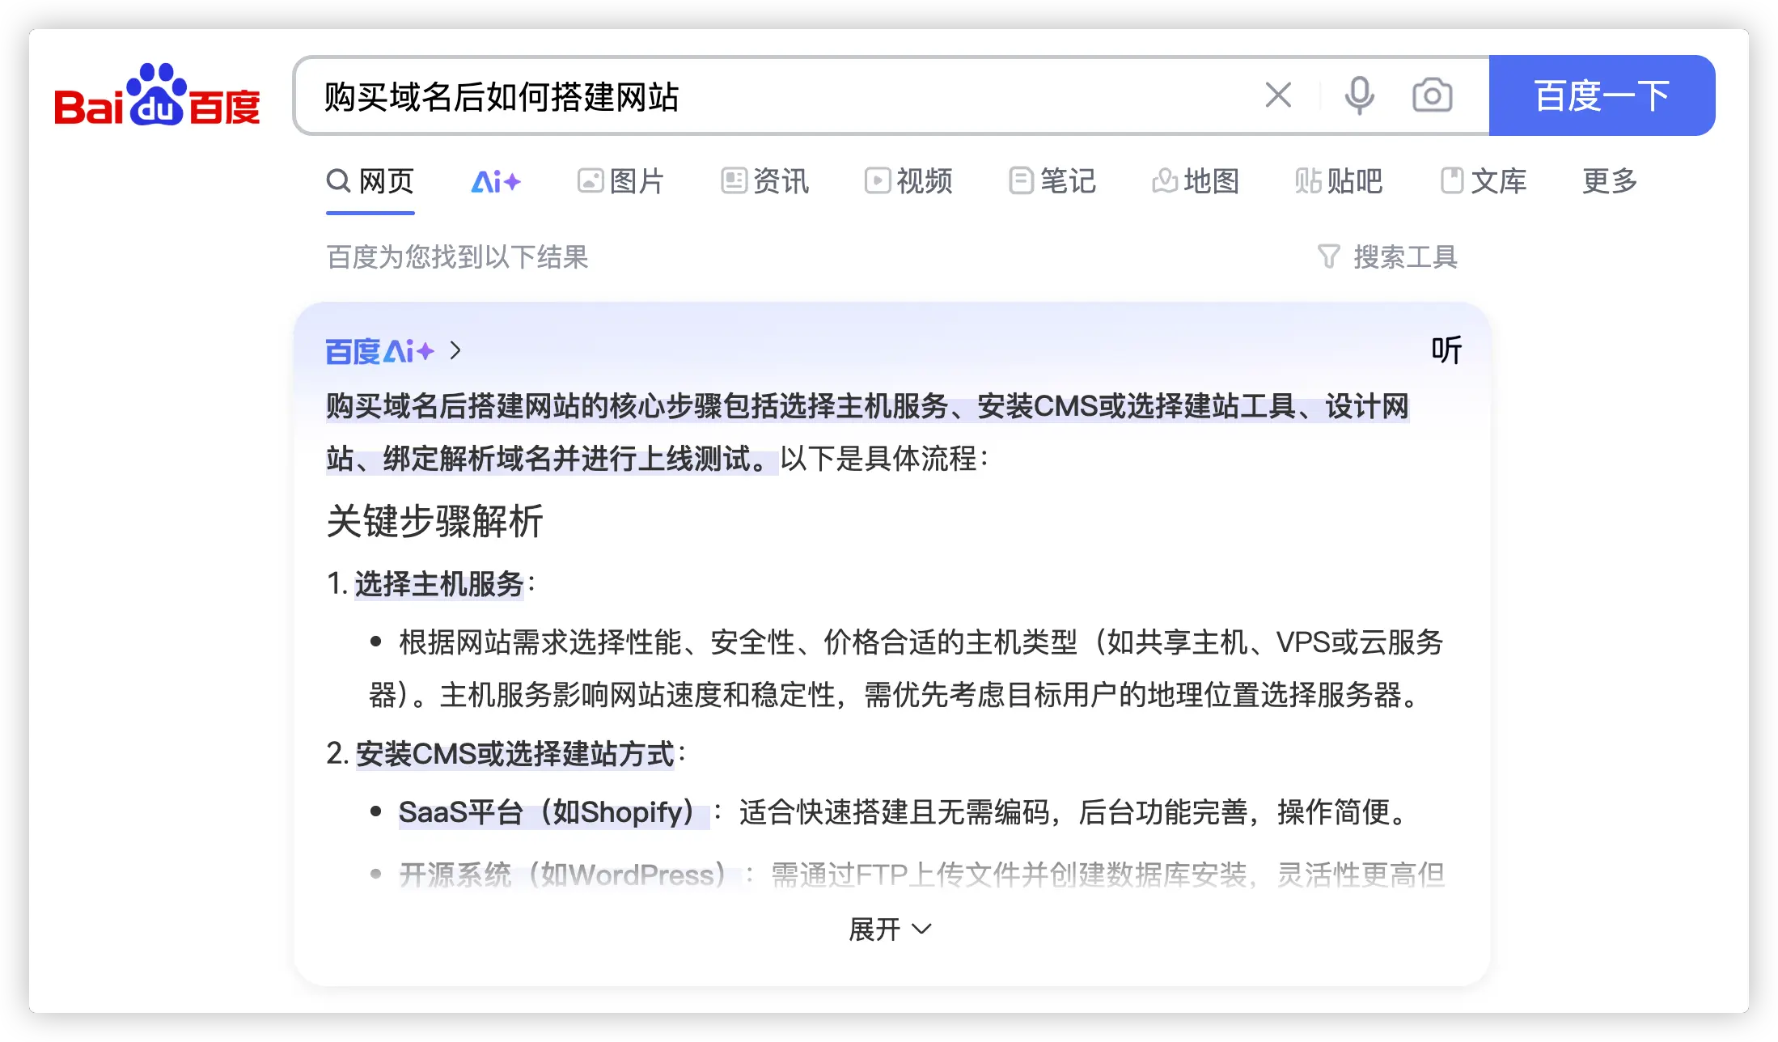Start voice search with the microphone icon
1778x1042 pixels.
(x=1359, y=95)
